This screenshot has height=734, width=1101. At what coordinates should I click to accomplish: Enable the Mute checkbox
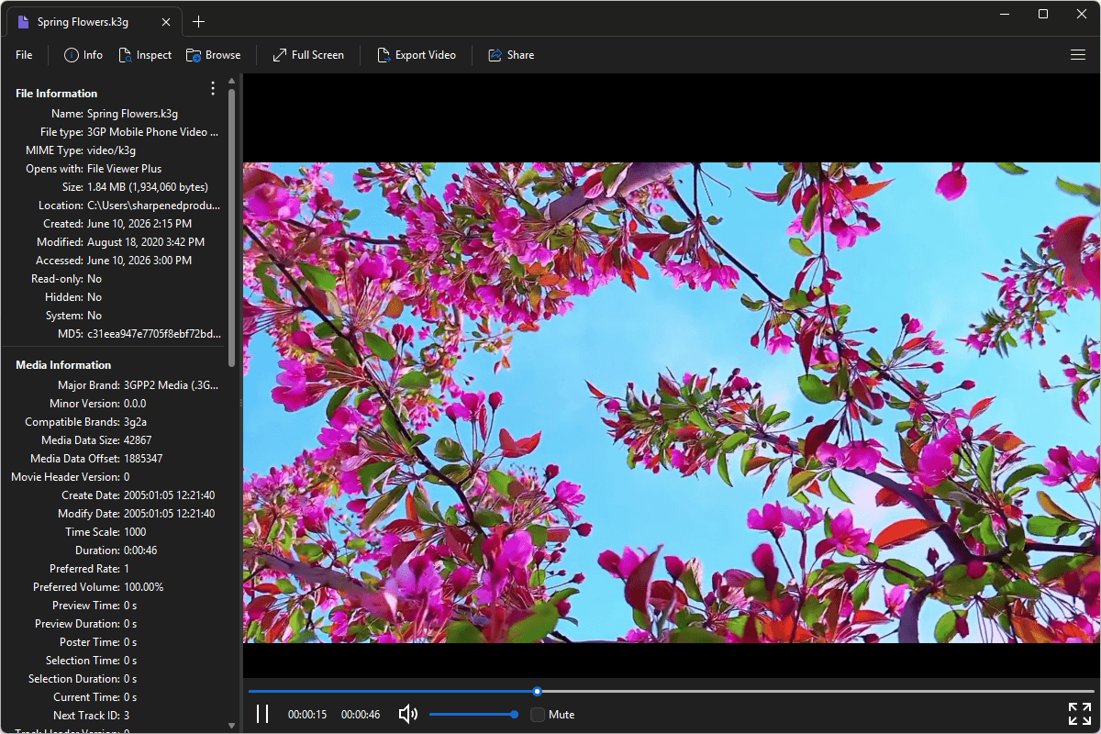[x=538, y=714]
